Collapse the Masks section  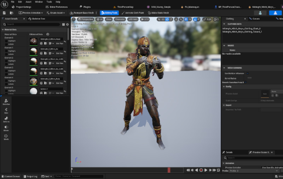224,46
